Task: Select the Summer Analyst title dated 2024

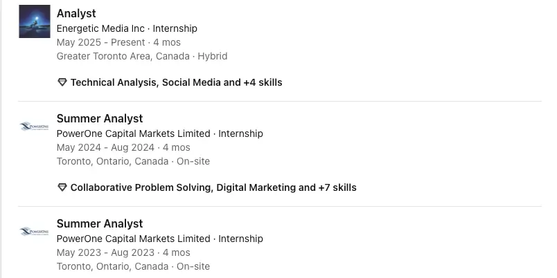Action: coord(100,118)
